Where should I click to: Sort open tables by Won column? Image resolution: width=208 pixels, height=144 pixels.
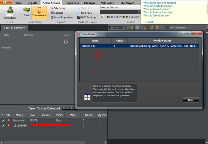(x=73, y=115)
